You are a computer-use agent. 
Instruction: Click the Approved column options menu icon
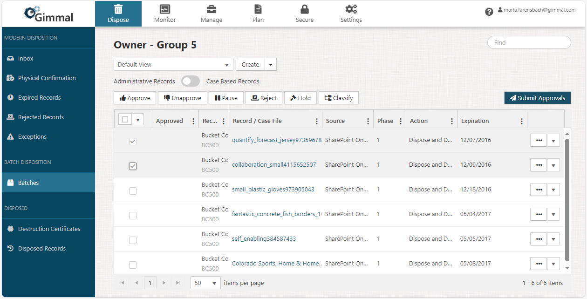[193, 121]
